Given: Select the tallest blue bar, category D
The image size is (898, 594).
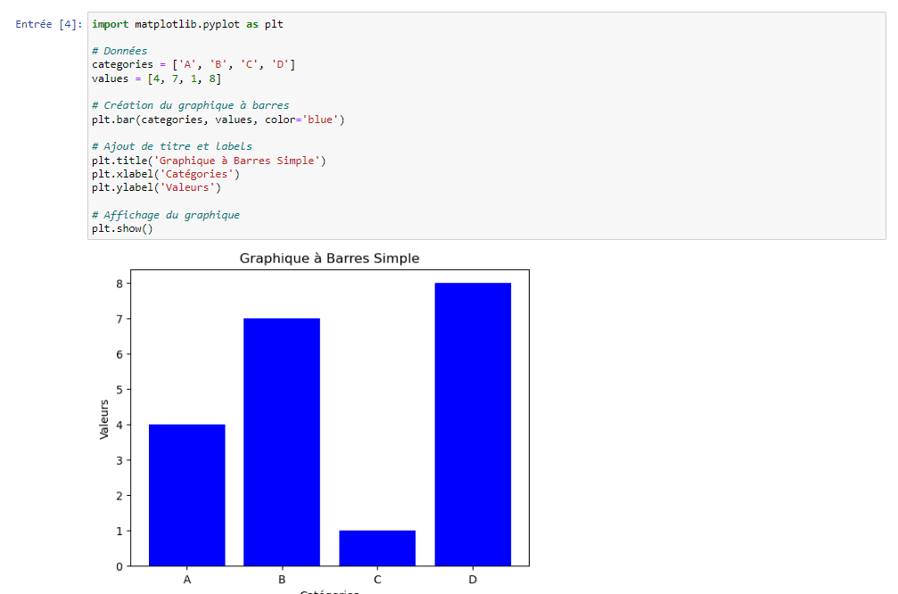Looking at the screenshot, I should [x=473, y=424].
